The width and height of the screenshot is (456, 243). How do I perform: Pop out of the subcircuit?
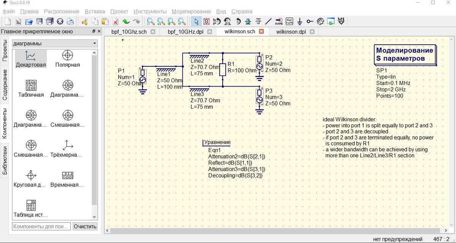point(258,21)
